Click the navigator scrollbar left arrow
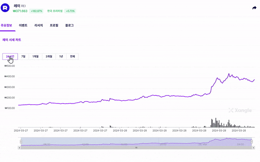Screen dimensions: 260x162 (x=19, y=148)
